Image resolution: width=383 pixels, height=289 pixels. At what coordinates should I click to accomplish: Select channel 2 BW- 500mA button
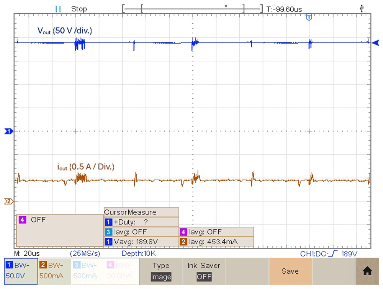(x=54, y=271)
